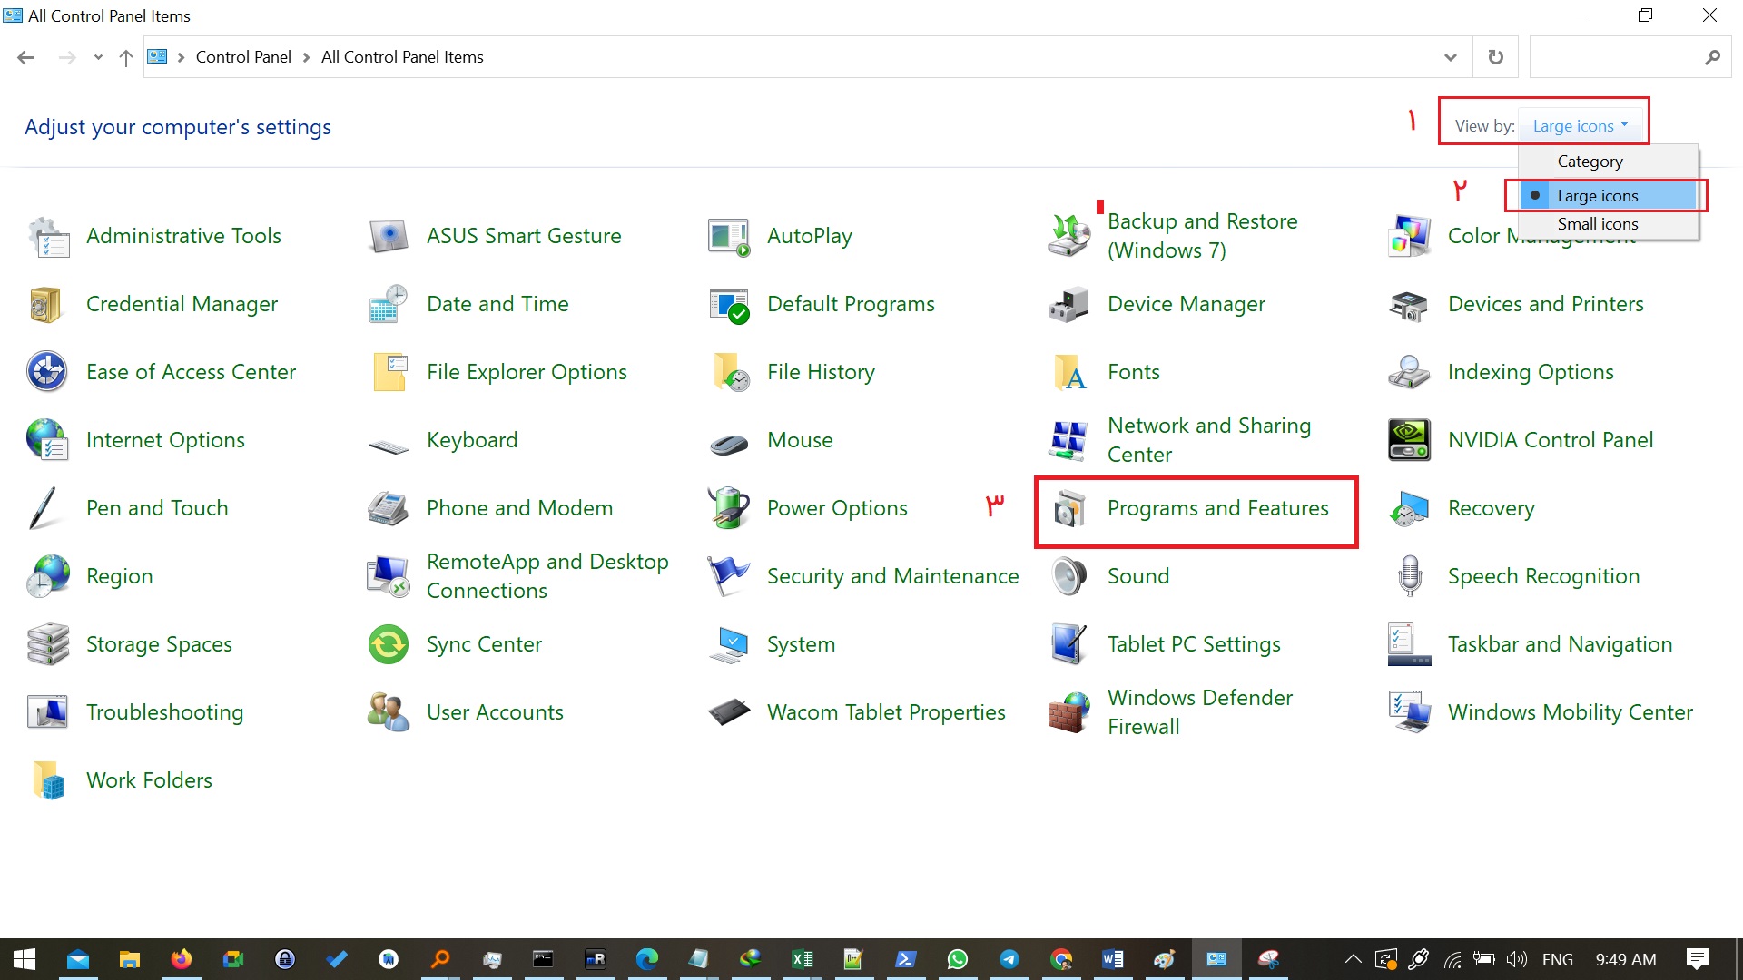Open the Programs and Features icon
This screenshot has width=1743, height=980.
pyautogui.click(x=1069, y=508)
